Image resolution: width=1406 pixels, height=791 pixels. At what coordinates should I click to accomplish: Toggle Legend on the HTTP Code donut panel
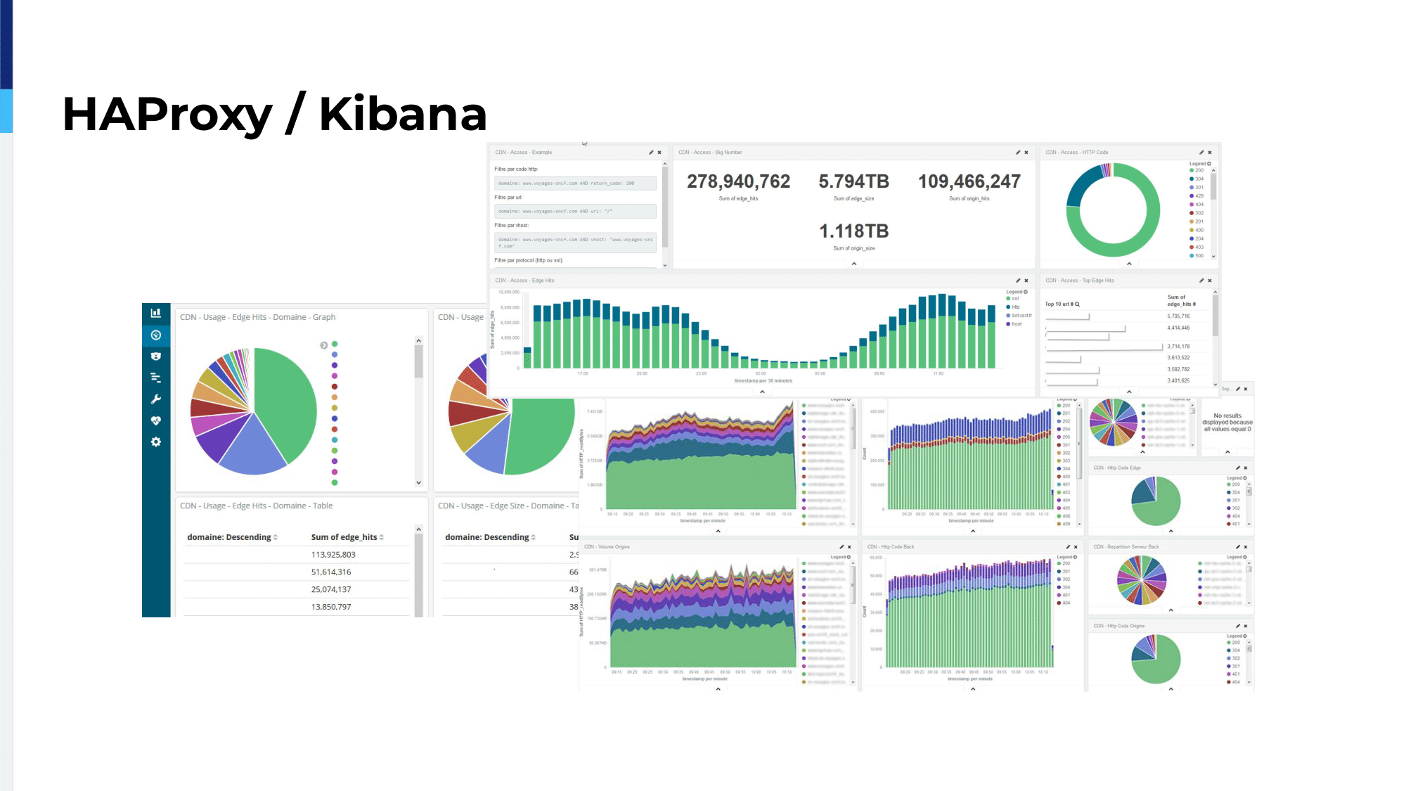point(1200,164)
